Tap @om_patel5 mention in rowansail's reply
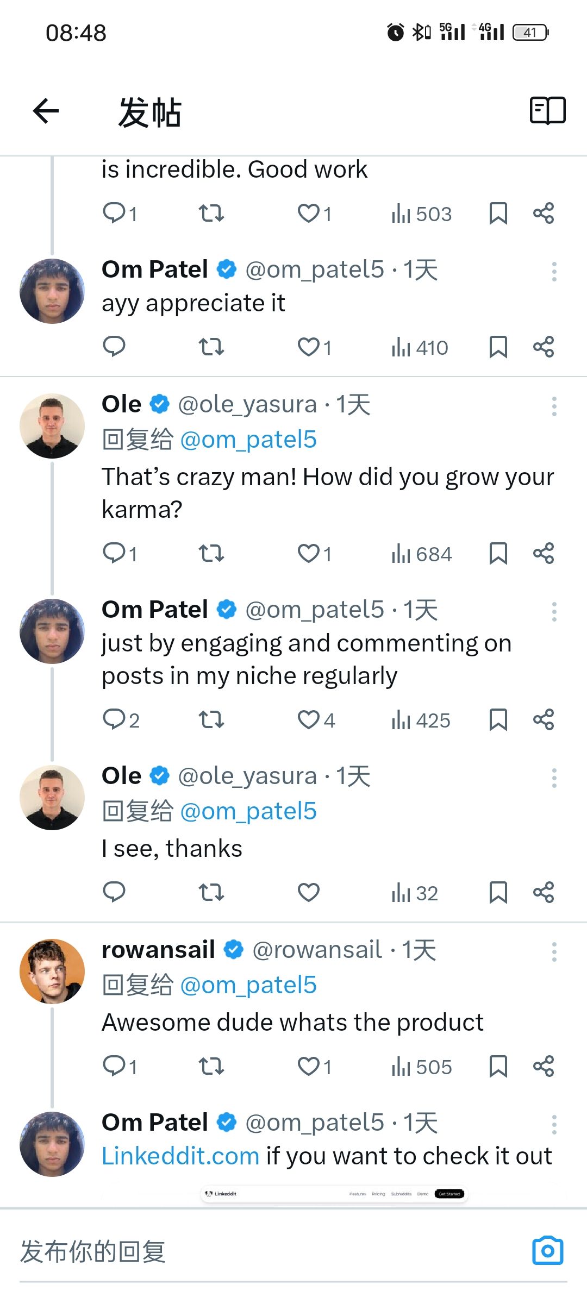 tap(248, 985)
